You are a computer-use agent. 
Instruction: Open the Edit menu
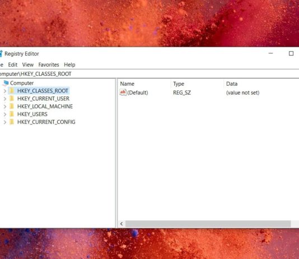click(x=12, y=64)
